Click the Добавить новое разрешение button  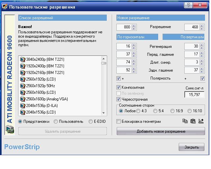click(161, 131)
